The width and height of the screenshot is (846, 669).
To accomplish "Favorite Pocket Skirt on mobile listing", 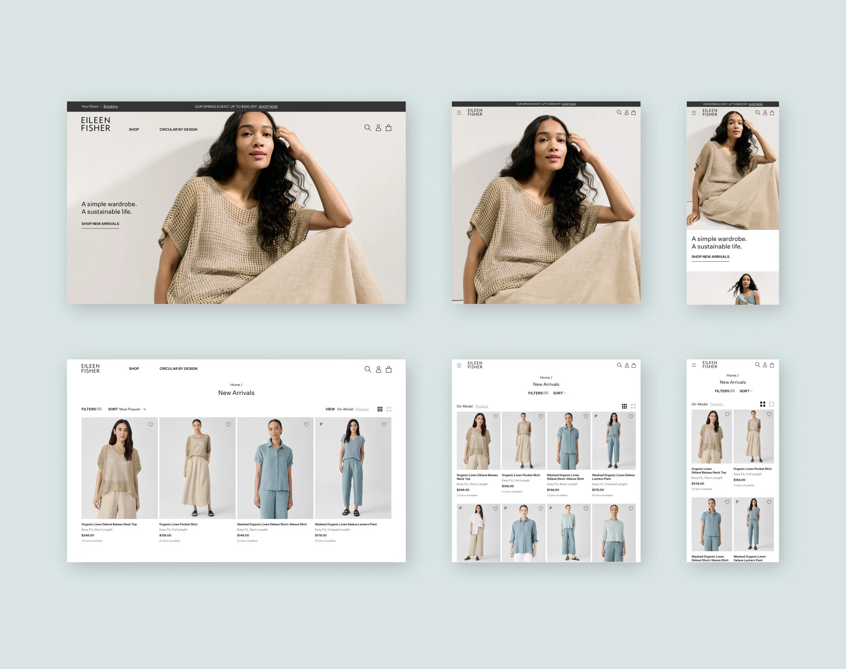I will point(769,414).
